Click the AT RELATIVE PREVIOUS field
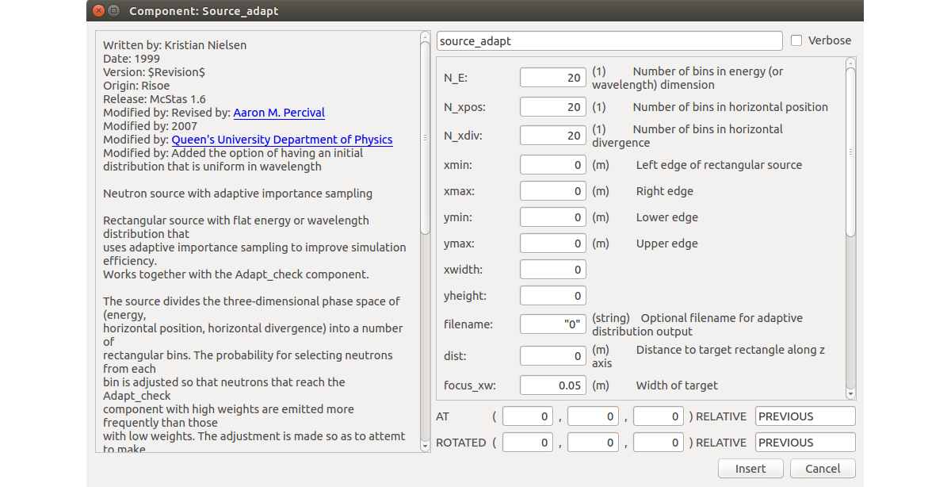951x487 pixels. (x=805, y=416)
